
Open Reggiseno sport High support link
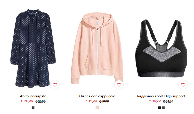(x=161, y=96)
